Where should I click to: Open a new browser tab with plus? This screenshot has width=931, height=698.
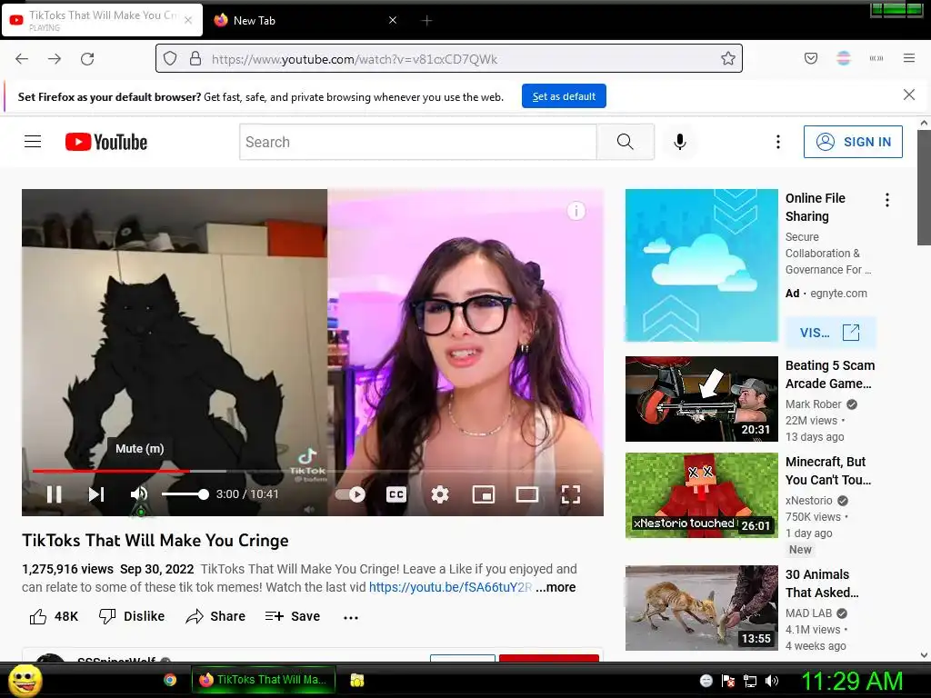coord(426,20)
